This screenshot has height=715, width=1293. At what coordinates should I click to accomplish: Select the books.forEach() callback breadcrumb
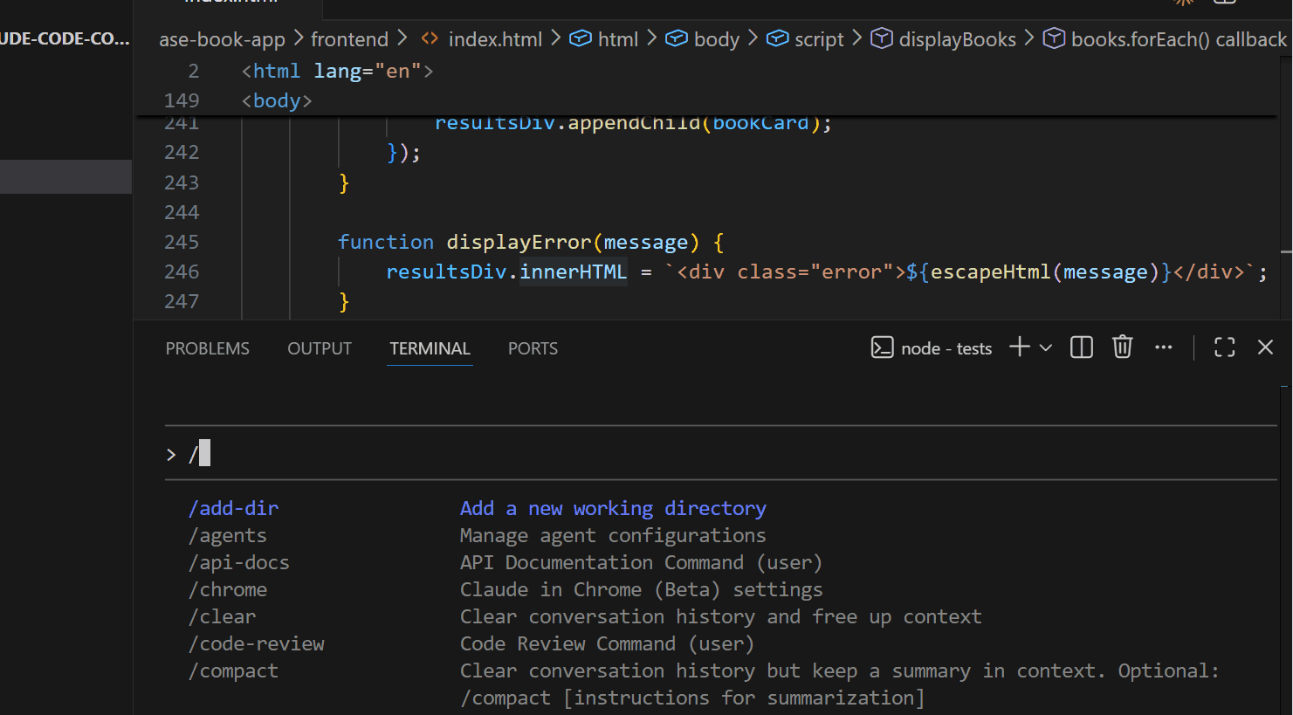point(1179,39)
